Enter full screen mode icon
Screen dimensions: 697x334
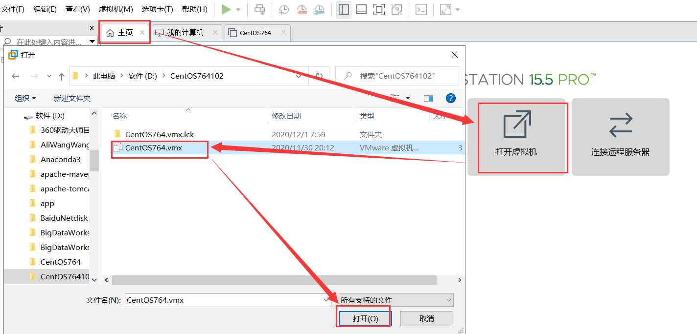coord(379,9)
